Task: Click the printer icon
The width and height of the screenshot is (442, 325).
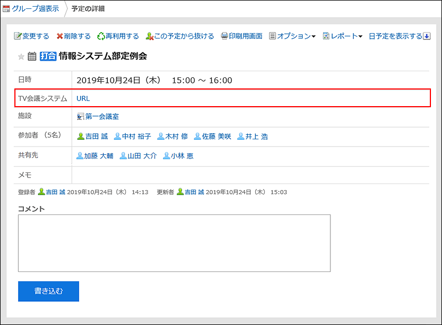Action: (224, 36)
